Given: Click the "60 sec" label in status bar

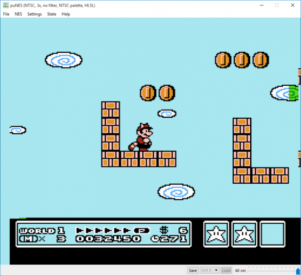Looking at the screenshot, I should 240,270.
